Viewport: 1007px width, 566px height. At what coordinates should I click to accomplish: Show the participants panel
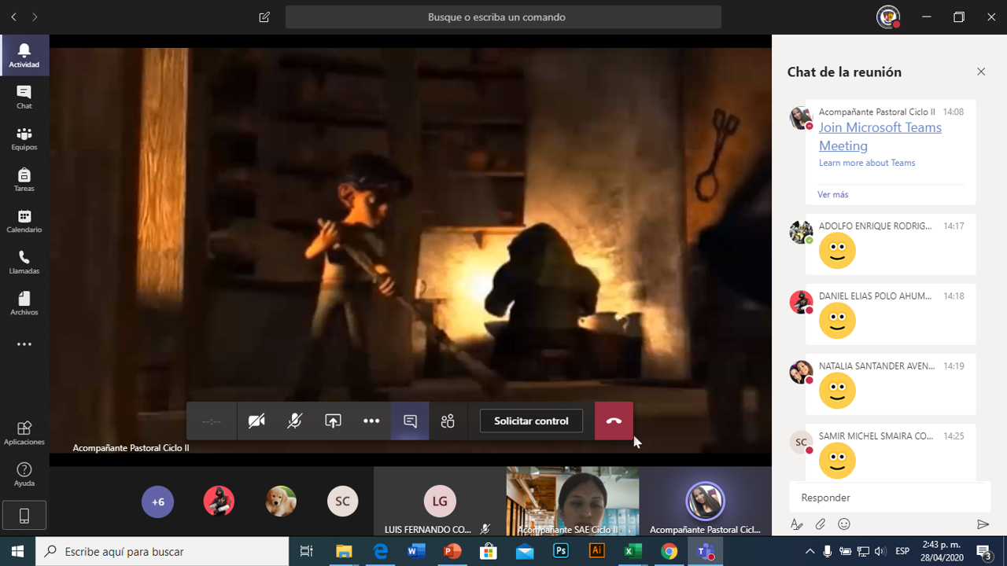pyautogui.click(x=448, y=421)
